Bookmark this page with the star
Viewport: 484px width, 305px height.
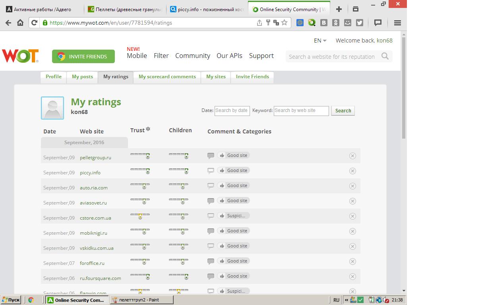click(x=285, y=23)
